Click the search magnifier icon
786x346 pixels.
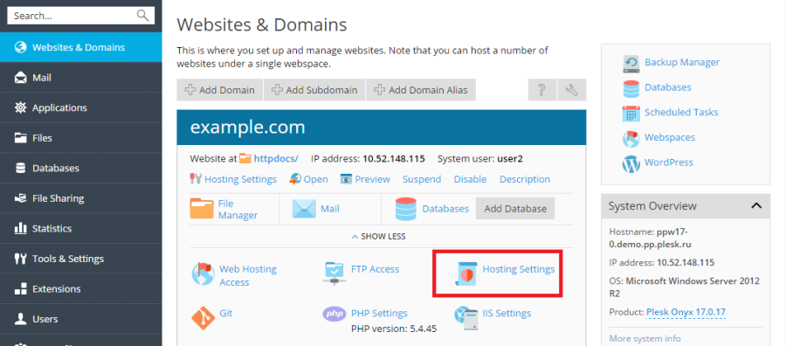pos(143,16)
